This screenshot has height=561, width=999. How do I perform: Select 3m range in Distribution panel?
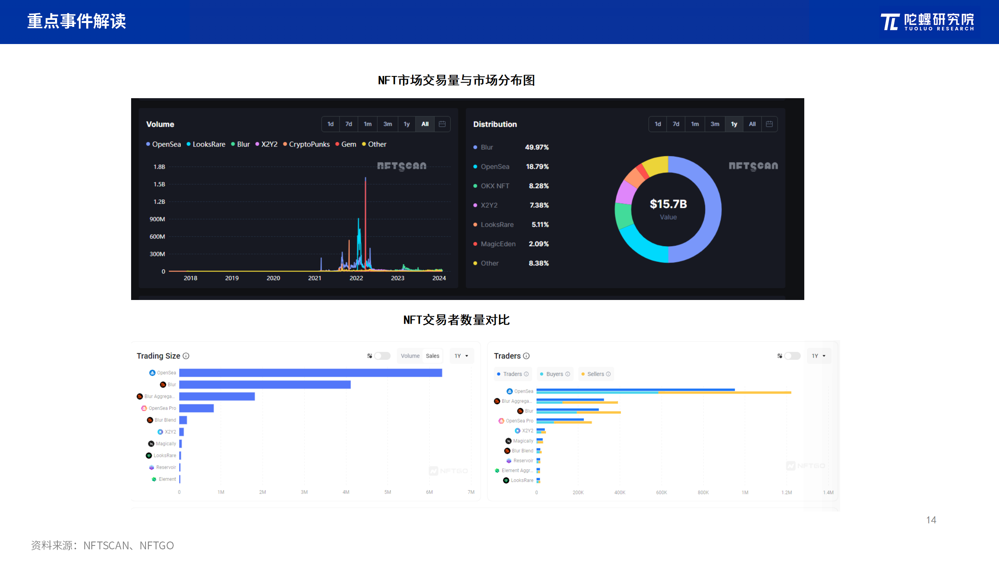pyautogui.click(x=715, y=124)
